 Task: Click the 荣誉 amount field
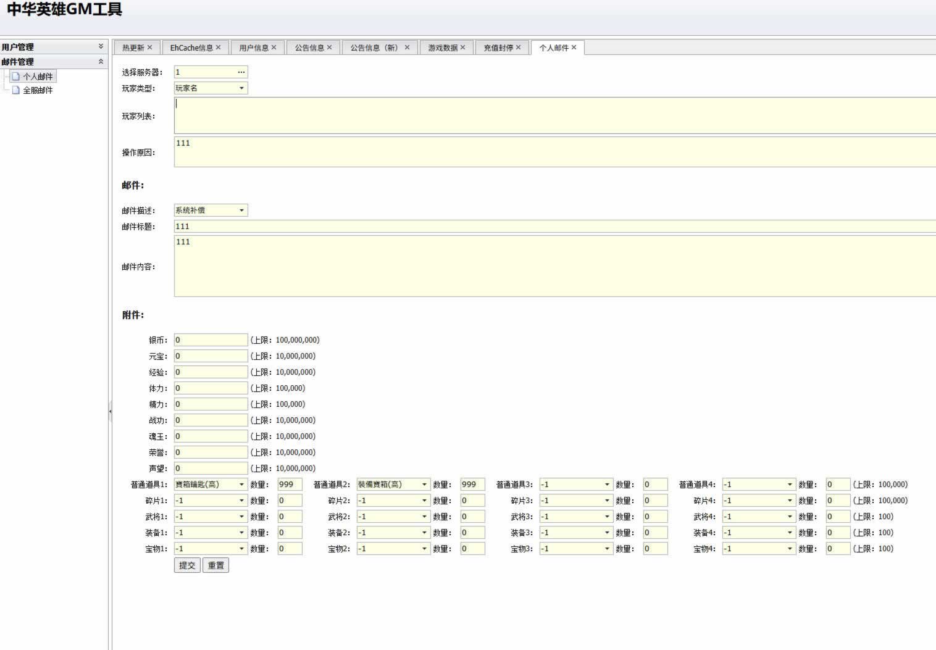211,452
